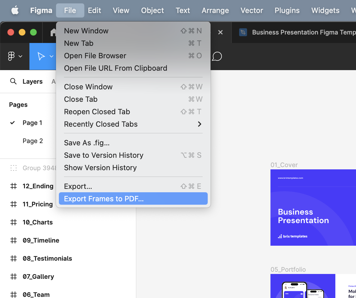
Task: Click the brix templates logo on cover
Action: click(293, 236)
